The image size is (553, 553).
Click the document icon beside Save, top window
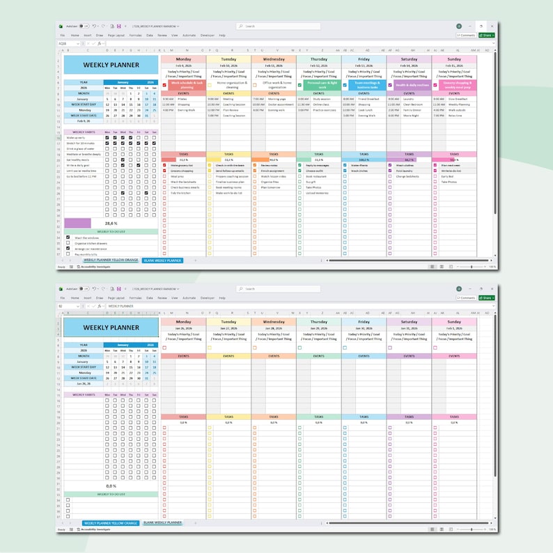pos(112,26)
